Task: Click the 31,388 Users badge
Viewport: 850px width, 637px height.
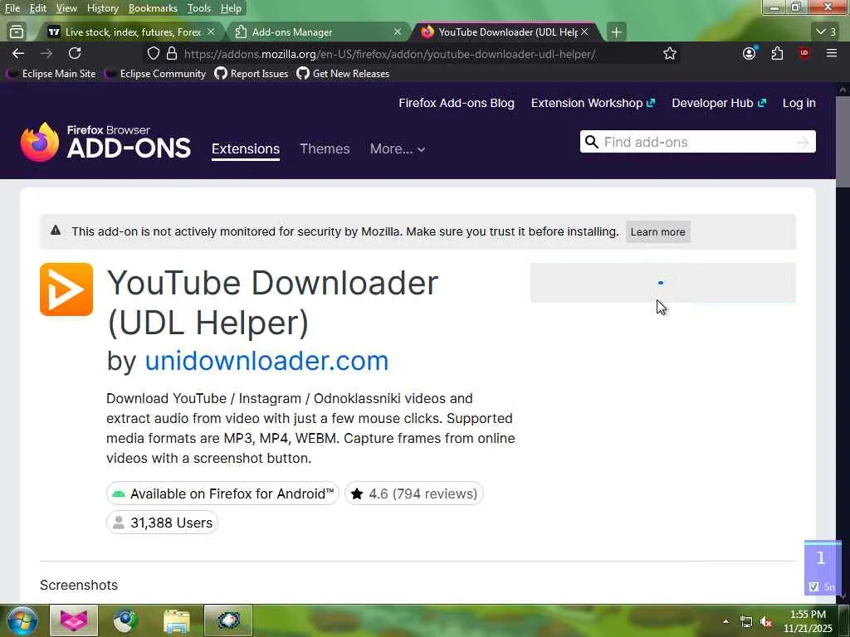Action: [162, 523]
